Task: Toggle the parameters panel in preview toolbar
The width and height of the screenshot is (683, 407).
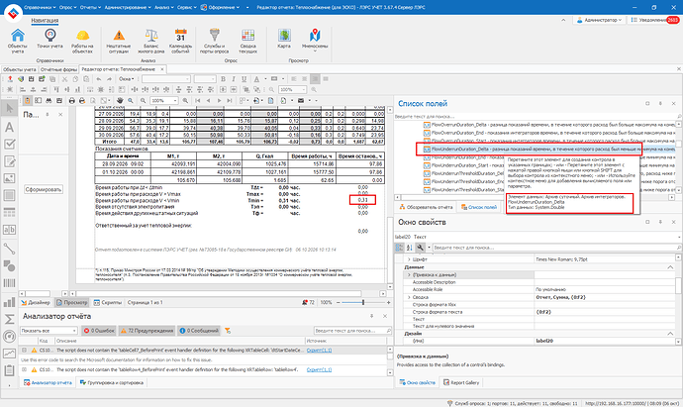Action: 28,101
